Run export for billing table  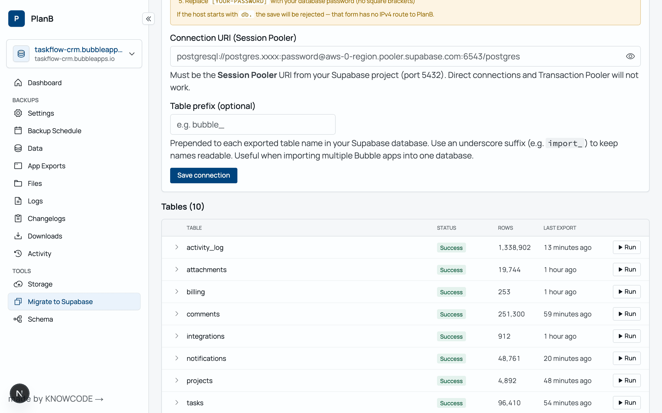pos(626,291)
